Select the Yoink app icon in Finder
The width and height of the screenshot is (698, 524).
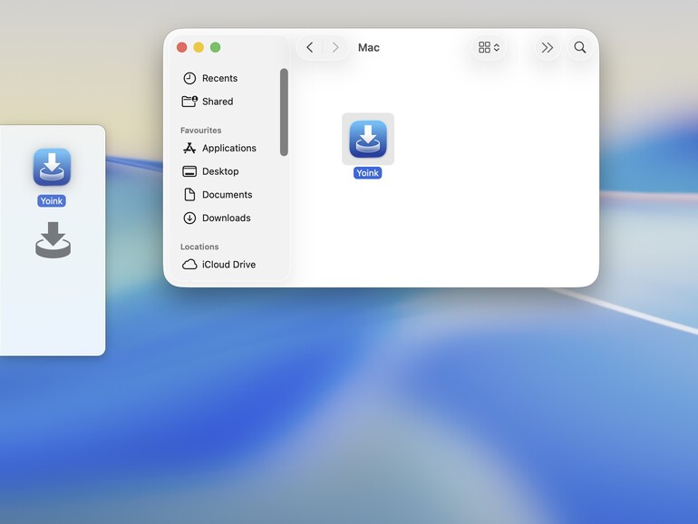(368, 139)
